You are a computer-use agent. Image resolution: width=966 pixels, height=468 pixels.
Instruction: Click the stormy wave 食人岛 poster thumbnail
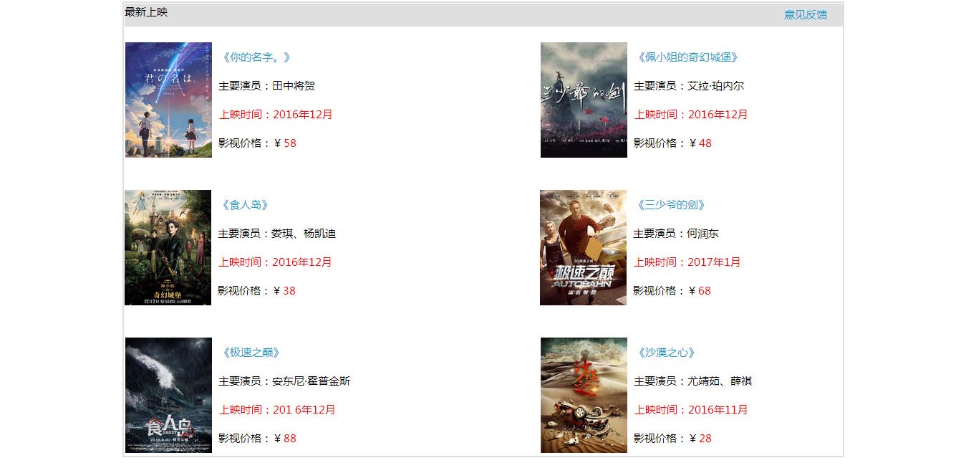[168, 395]
